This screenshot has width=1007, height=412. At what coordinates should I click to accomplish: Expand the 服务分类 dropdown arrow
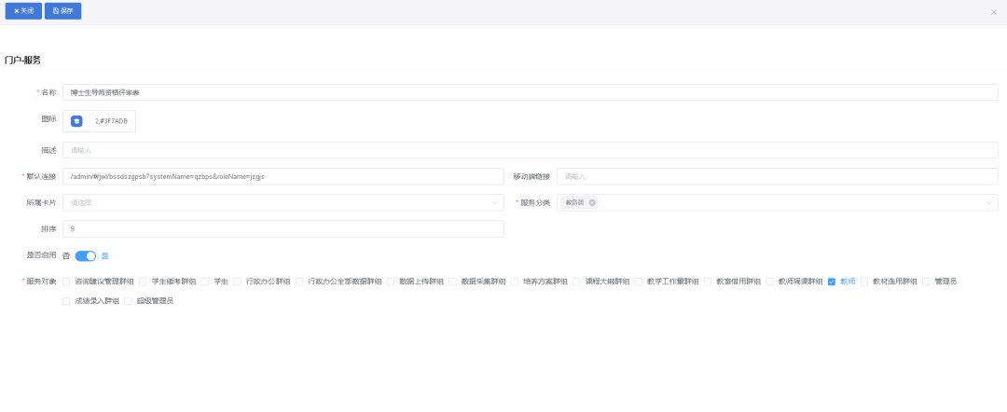(988, 202)
